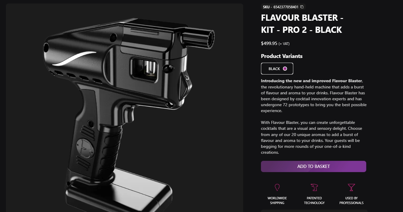This screenshot has width=403, height=212.
Task: Click the $499.95 price
Action: click(269, 43)
